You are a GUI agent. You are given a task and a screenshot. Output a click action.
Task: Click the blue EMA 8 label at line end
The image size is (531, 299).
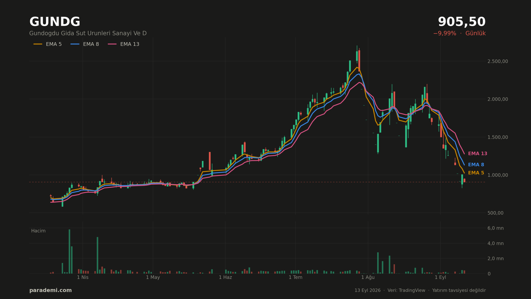click(476, 164)
